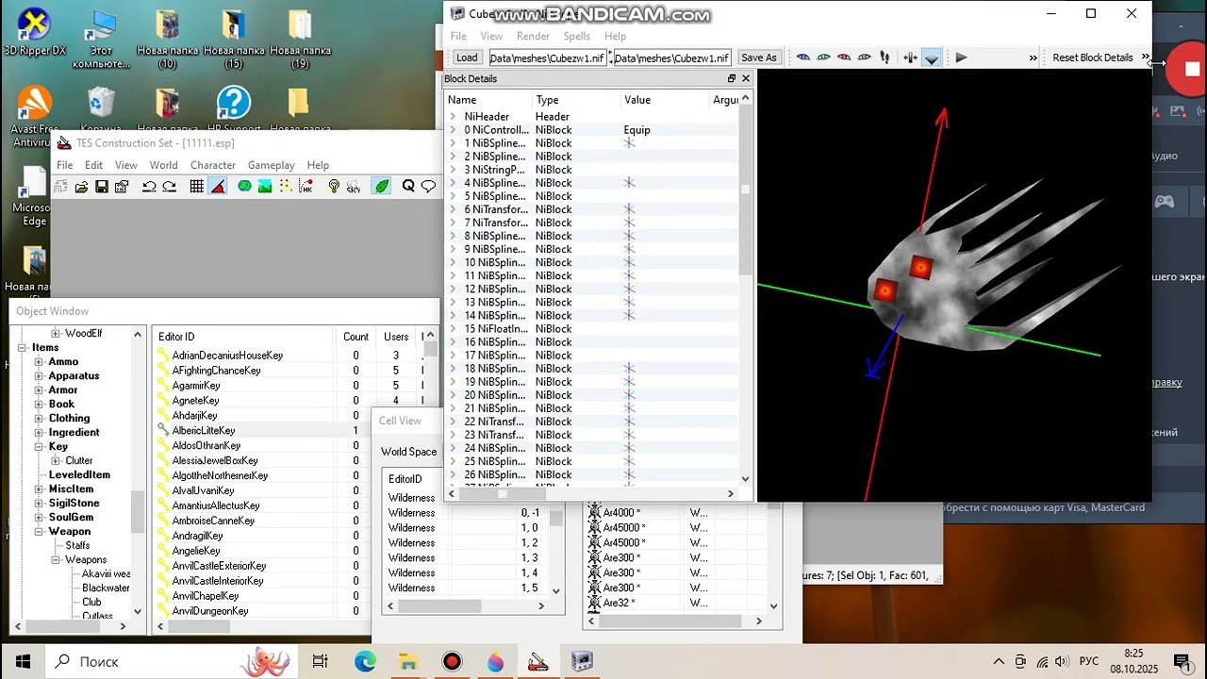Expand the NiHeader row in Block Details
This screenshot has width=1207, height=679.
(x=453, y=117)
